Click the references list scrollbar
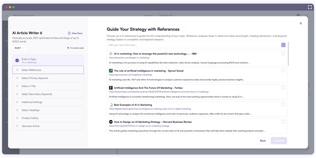The width and height of the screenshot is (316, 158). (x=288, y=54)
